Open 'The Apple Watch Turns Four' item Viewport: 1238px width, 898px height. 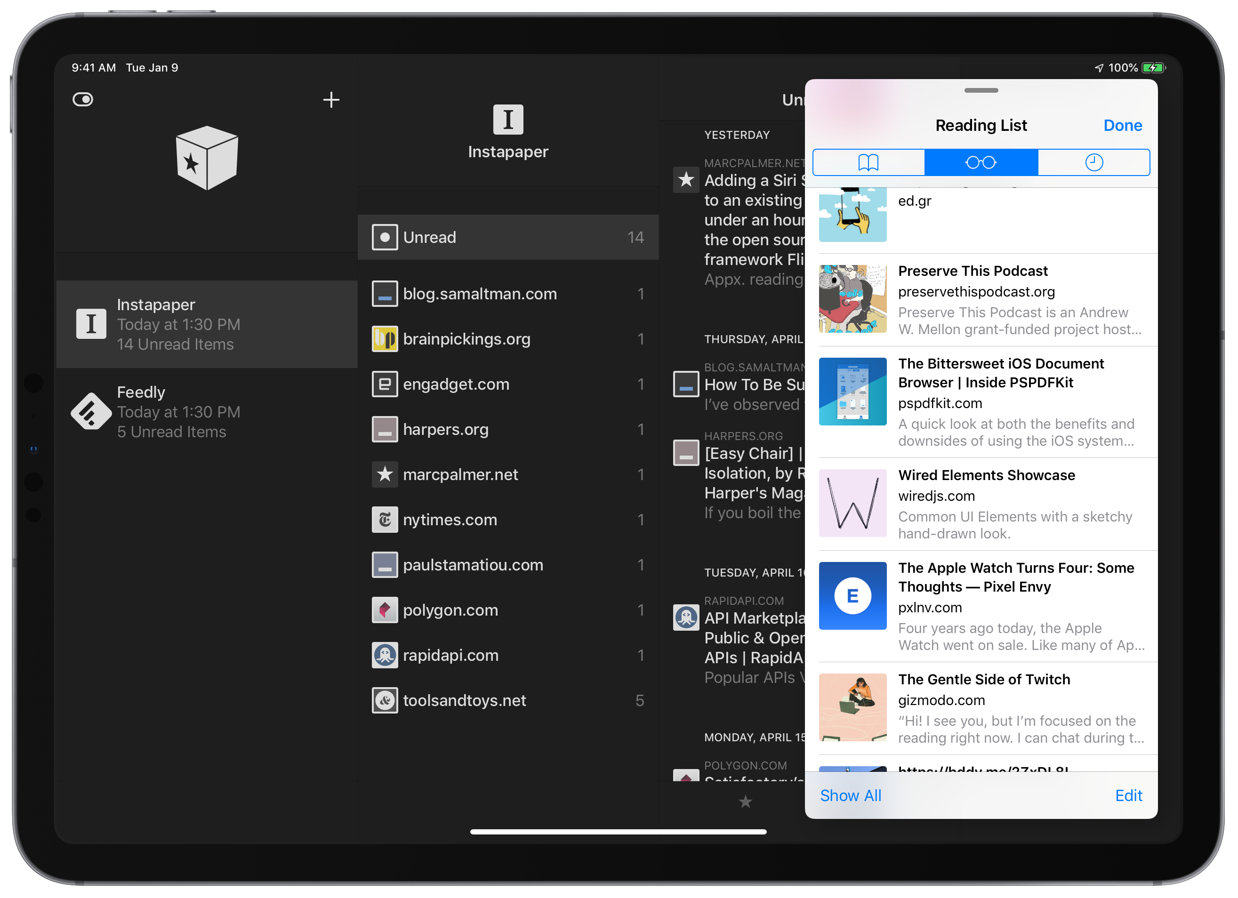coord(981,607)
